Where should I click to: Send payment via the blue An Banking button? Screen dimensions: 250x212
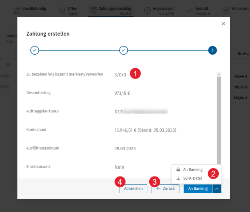point(198,189)
